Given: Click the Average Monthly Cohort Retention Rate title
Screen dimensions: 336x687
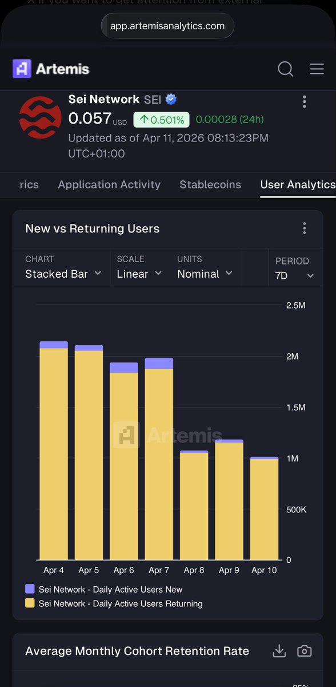Looking at the screenshot, I should [137, 651].
